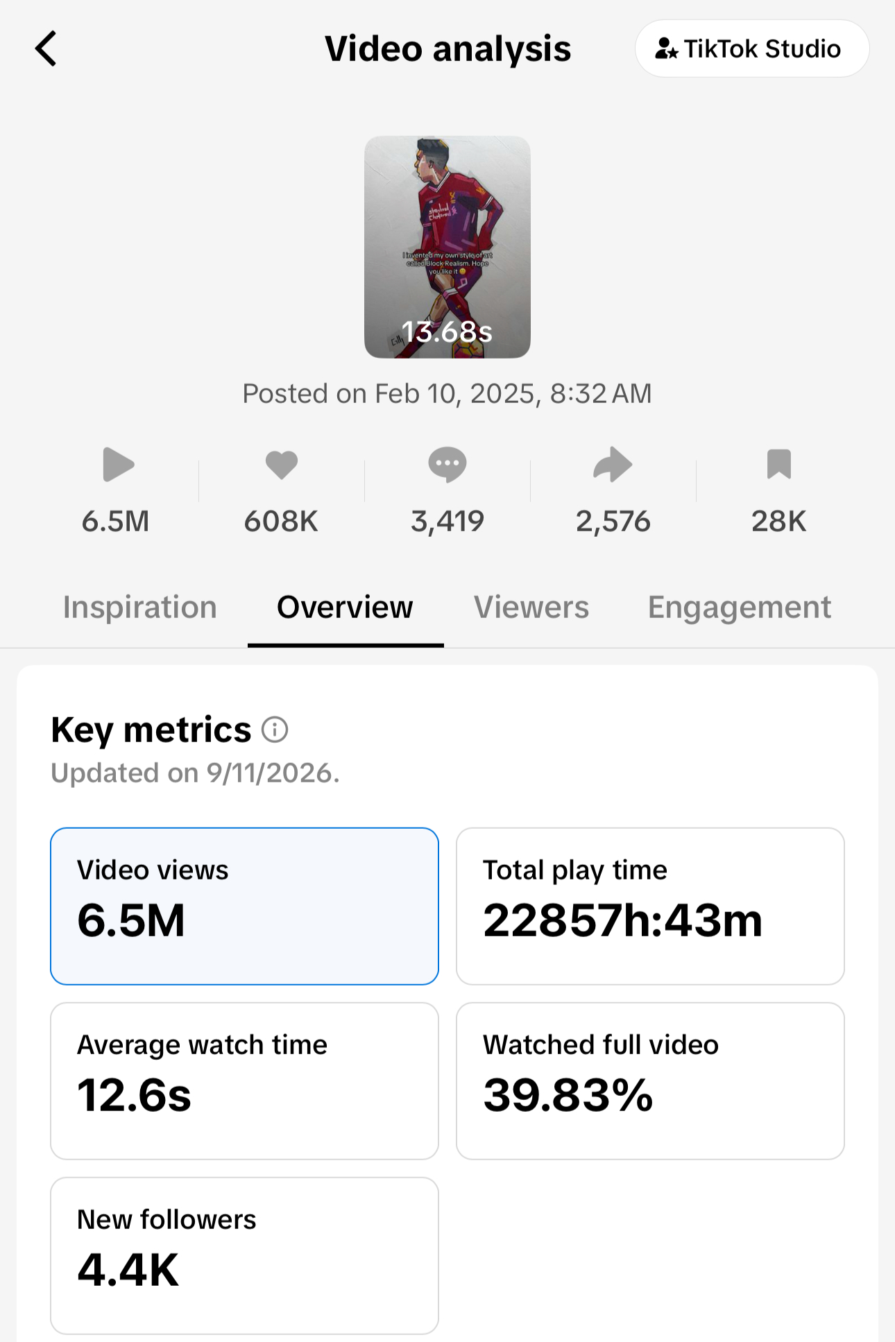
Task: Select the Average watch time card
Action: pyautogui.click(x=244, y=1081)
